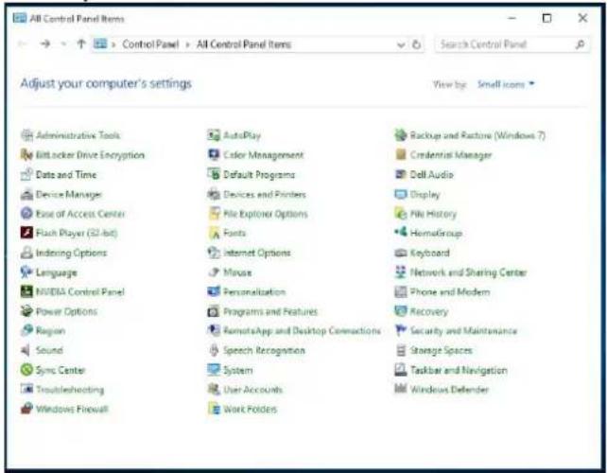Launch the Device Manager icon
Screen dimensions: 607x473
pos(26,194)
